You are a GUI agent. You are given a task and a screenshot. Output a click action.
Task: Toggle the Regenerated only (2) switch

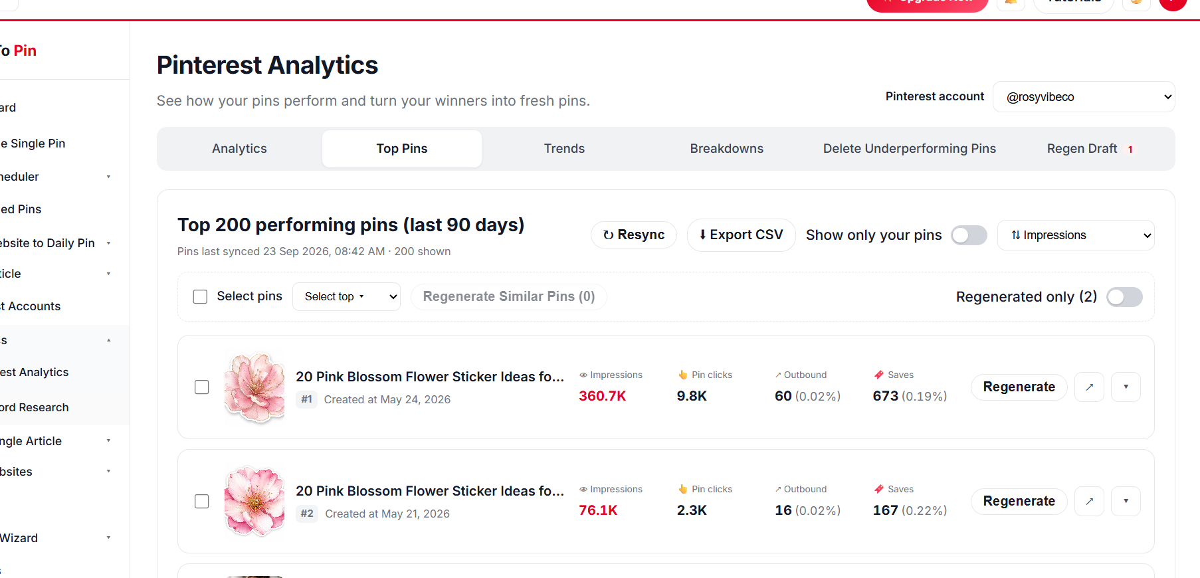[x=1124, y=297]
